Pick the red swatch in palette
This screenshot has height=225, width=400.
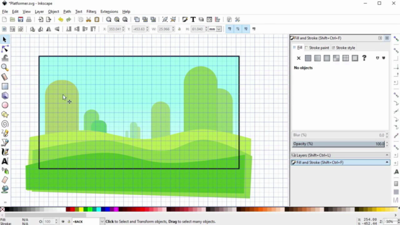(72, 209)
